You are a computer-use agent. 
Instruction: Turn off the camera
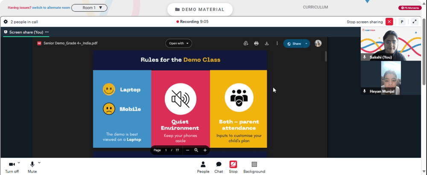pos(12,167)
